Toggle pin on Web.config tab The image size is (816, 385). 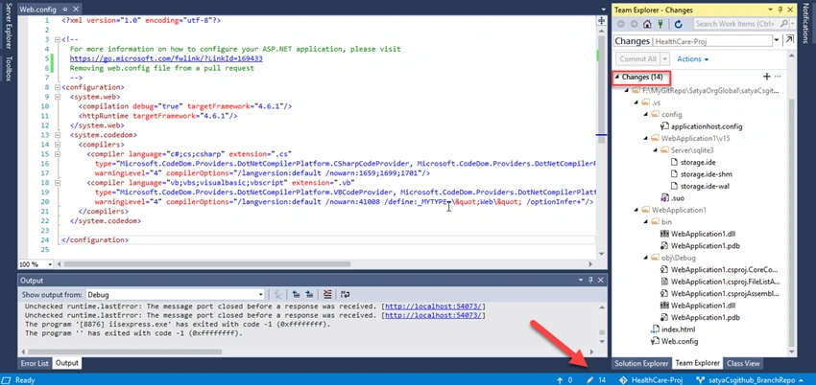[x=64, y=10]
